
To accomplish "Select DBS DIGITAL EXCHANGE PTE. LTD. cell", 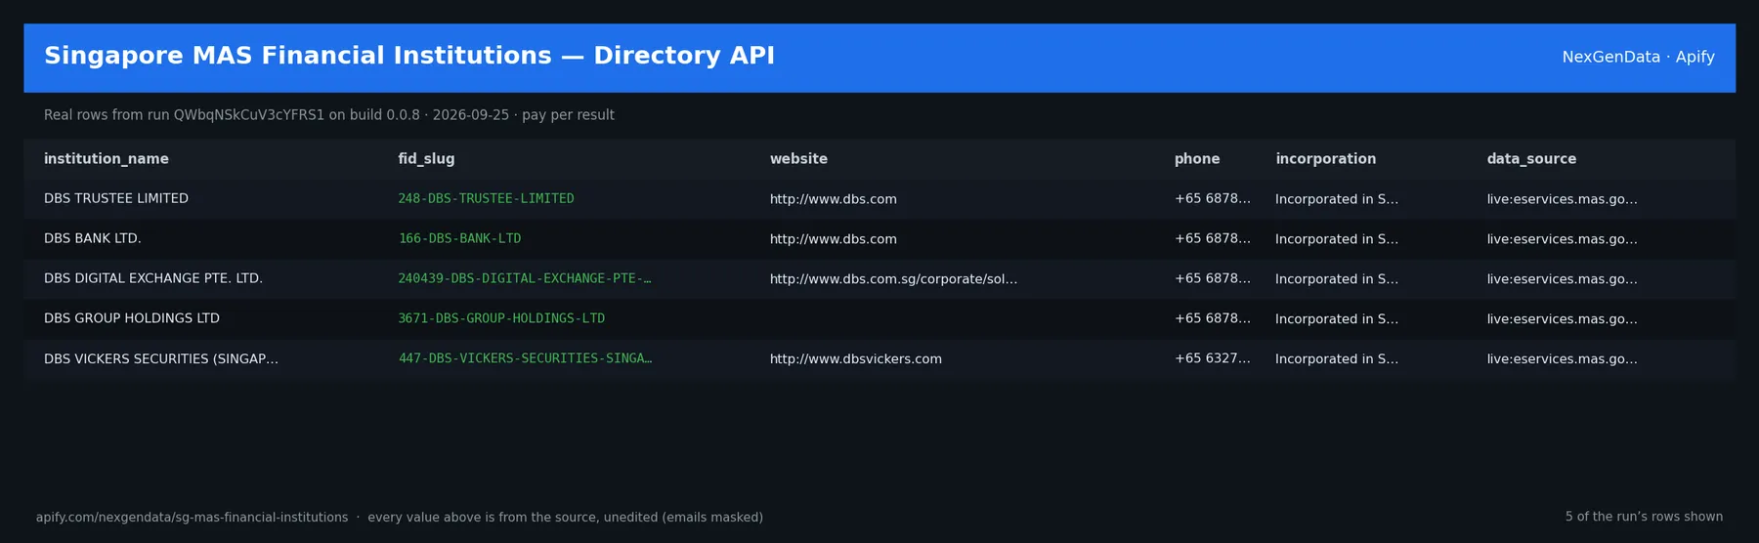I will pyautogui.click(x=153, y=279).
